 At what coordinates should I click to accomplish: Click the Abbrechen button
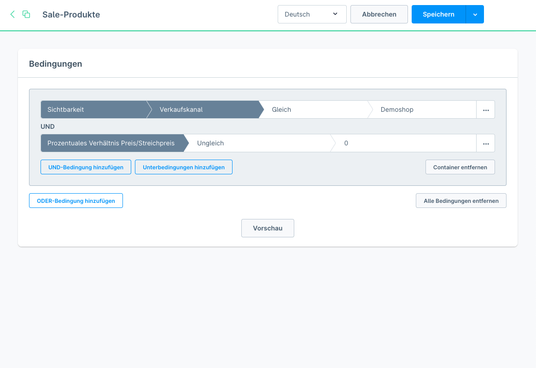(x=379, y=14)
